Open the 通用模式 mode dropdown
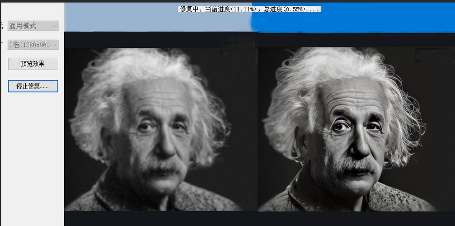 (x=33, y=26)
